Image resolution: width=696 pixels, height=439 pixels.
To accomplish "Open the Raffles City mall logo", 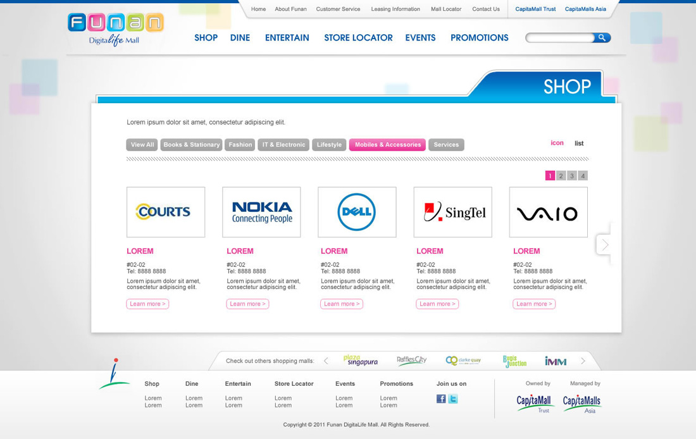I will (411, 361).
